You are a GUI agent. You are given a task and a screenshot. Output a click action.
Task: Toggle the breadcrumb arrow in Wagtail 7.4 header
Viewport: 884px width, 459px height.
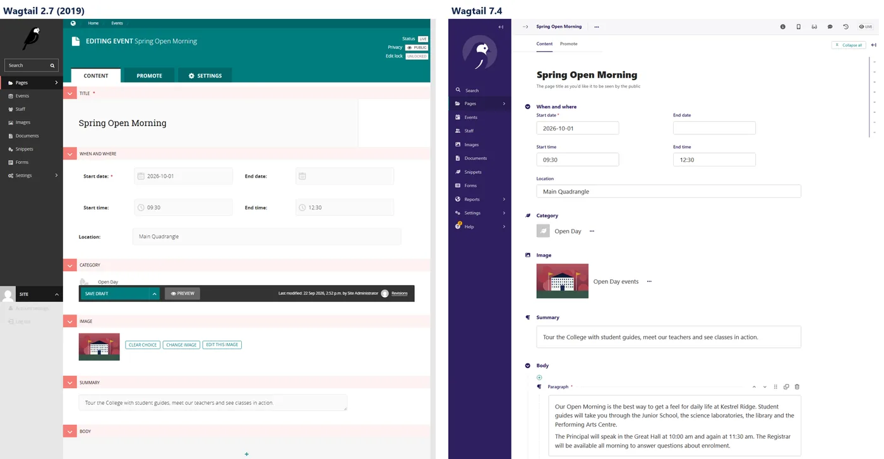pyautogui.click(x=525, y=27)
